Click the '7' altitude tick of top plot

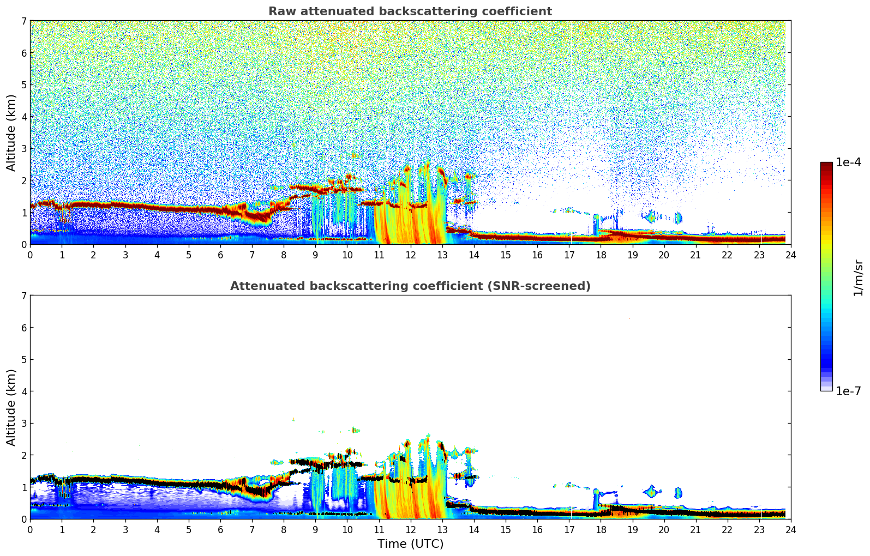tap(24, 21)
